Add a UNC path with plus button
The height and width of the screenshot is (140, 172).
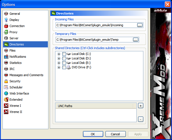[141, 106]
